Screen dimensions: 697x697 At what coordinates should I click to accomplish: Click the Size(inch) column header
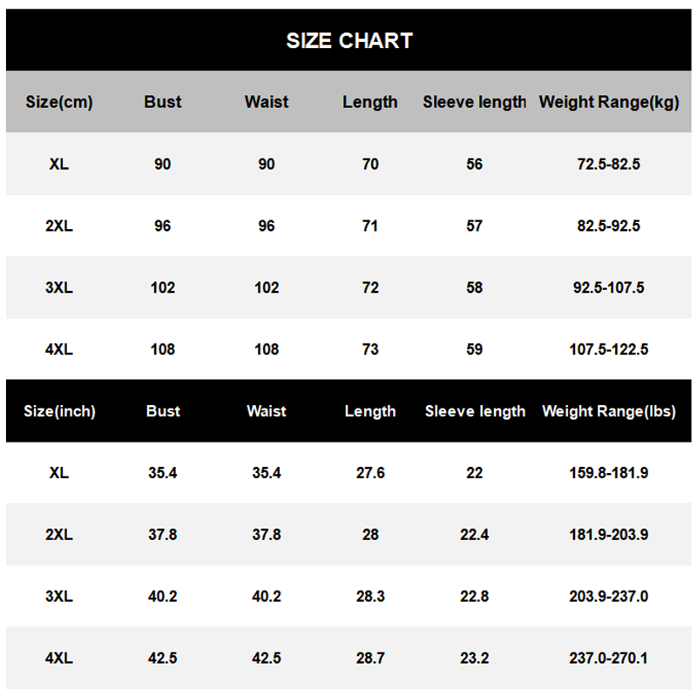(x=59, y=411)
